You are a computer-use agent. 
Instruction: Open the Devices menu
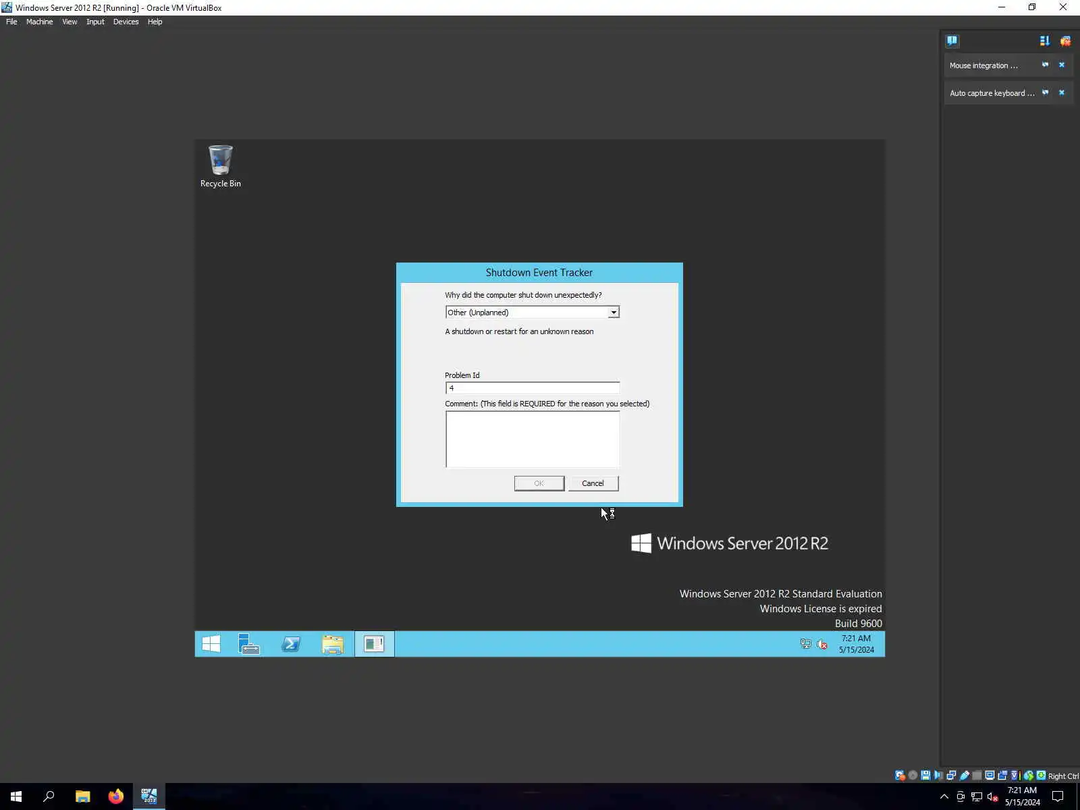tap(126, 22)
